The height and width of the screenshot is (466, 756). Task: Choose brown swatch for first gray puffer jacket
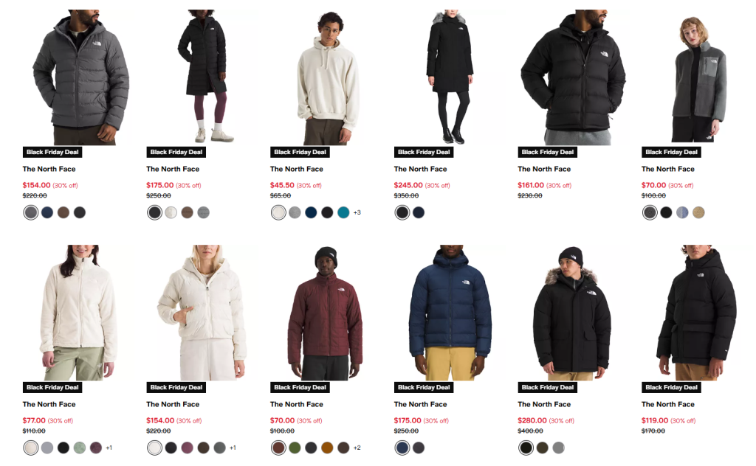[x=63, y=212]
